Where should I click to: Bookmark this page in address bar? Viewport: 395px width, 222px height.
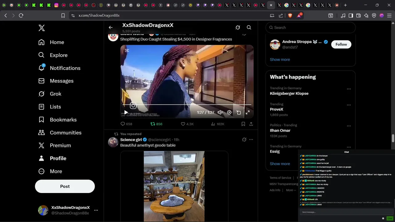[63, 15]
